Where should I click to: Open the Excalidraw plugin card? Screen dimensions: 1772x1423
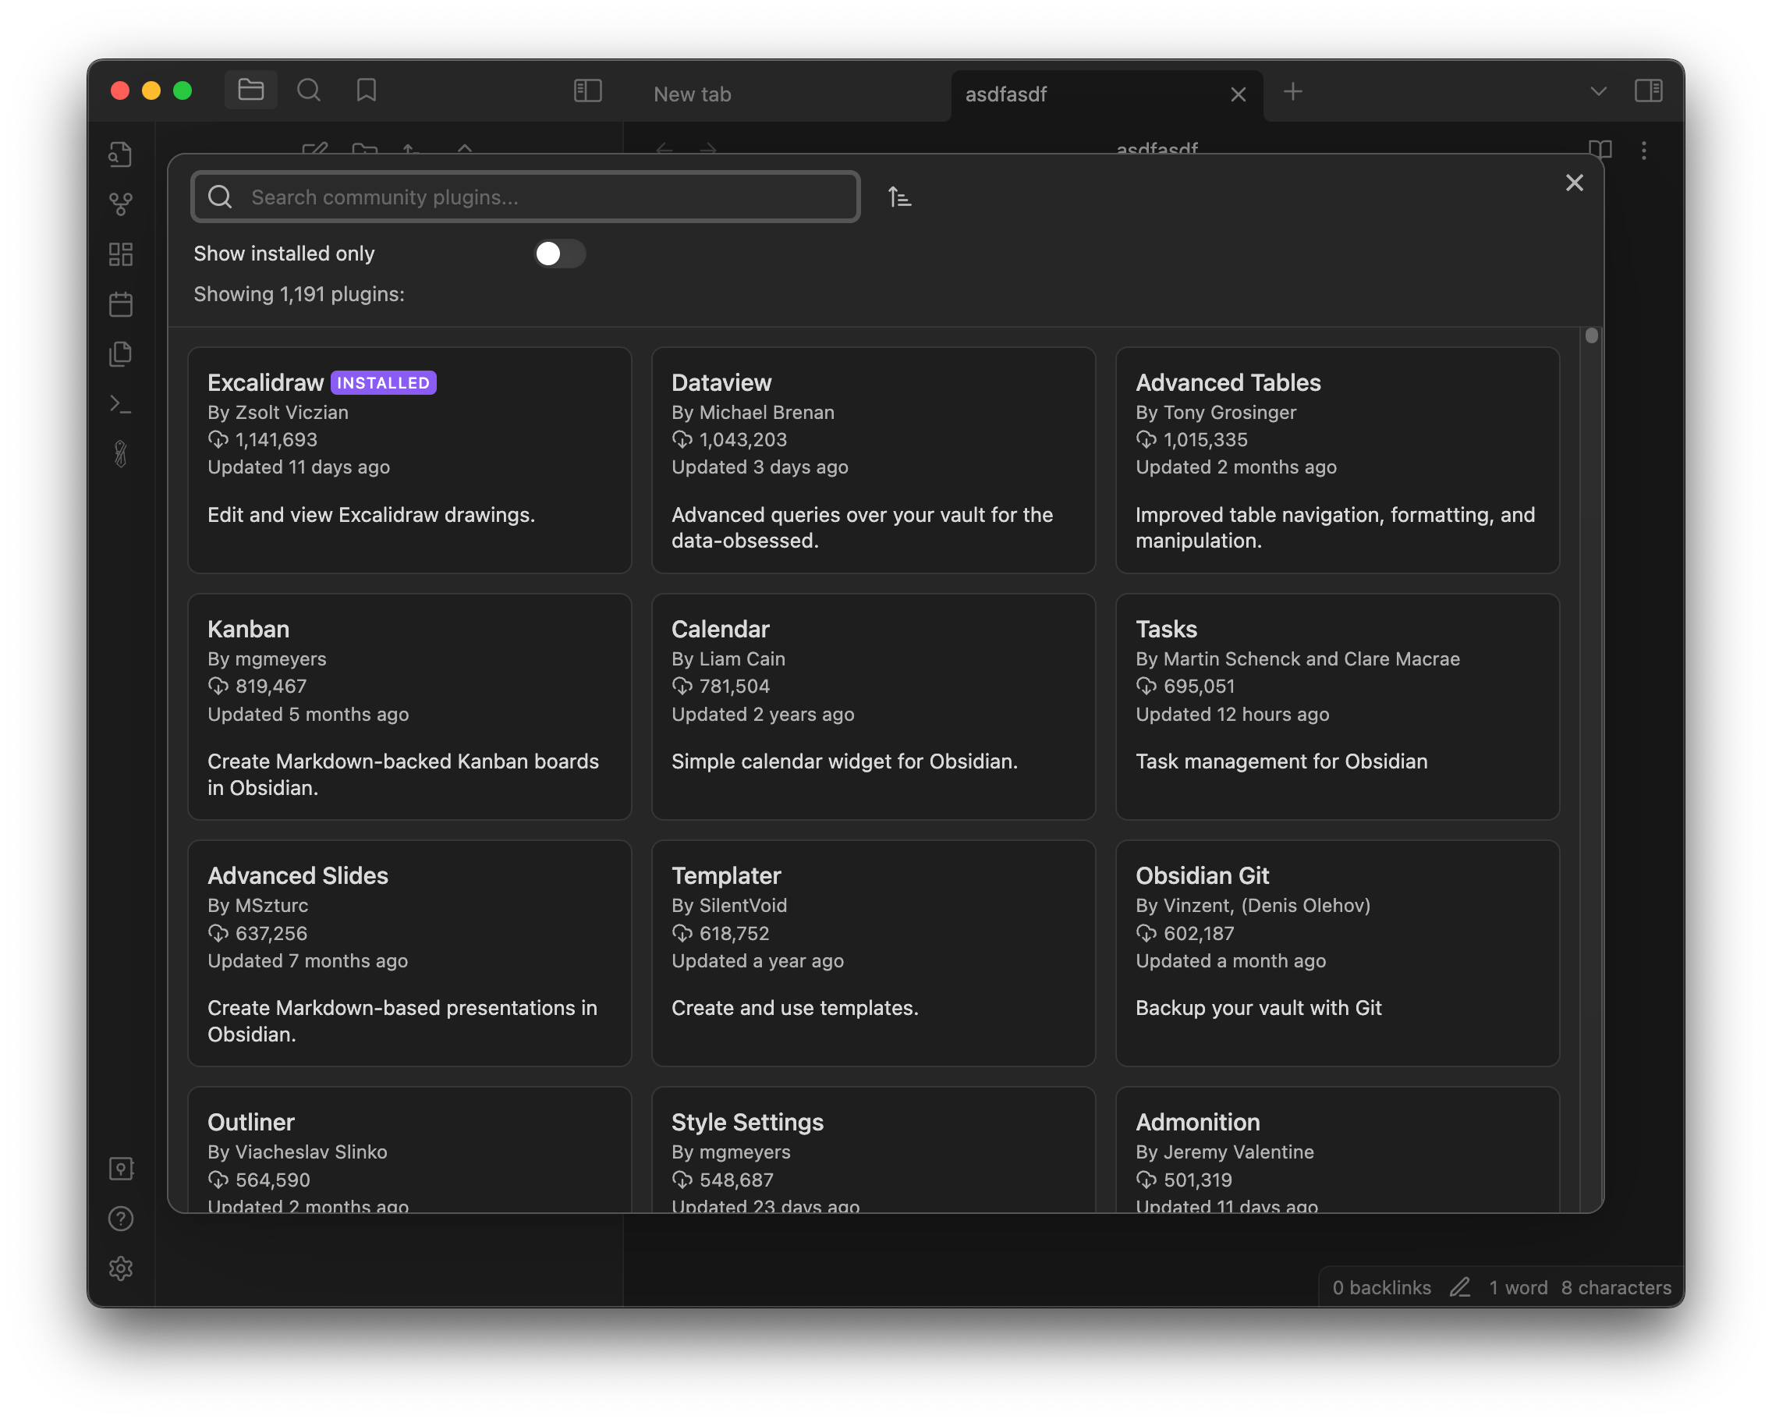coord(409,460)
